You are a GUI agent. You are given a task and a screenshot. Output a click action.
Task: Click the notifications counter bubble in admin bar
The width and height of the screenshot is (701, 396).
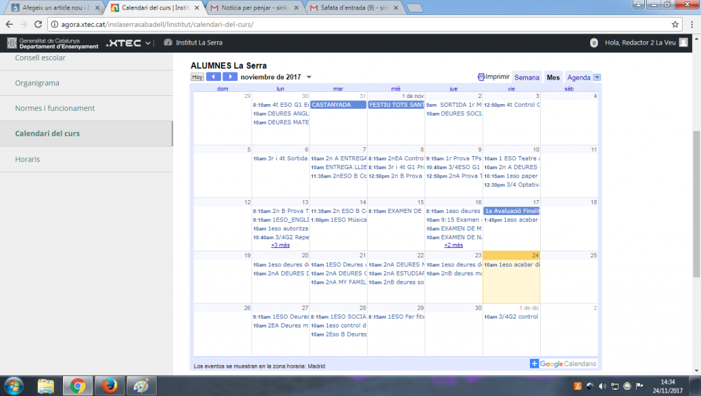click(594, 42)
